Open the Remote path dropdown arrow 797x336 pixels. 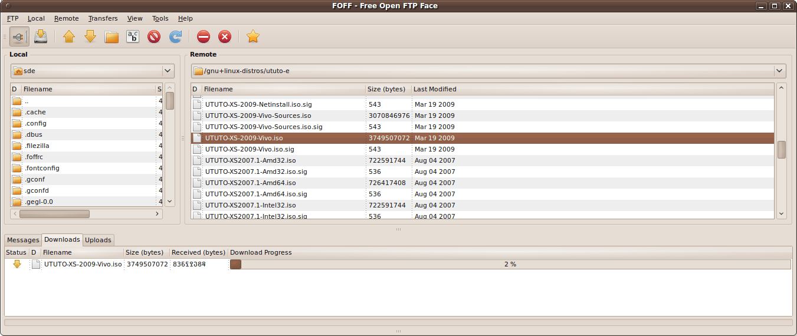coord(779,71)
